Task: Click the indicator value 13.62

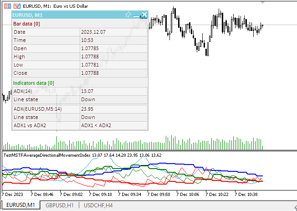Action: pos(156,155)
